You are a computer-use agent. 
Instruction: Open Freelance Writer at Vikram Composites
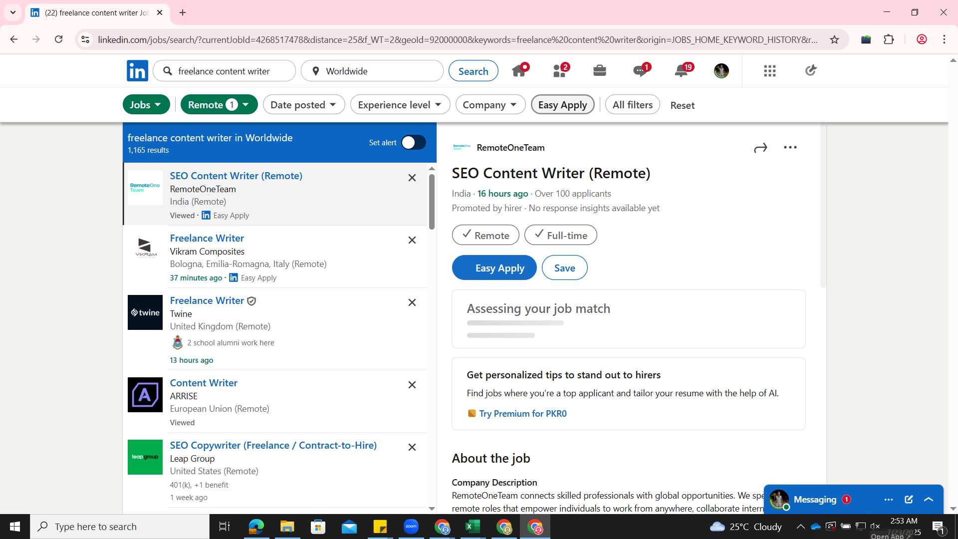(x=207, y=238)
